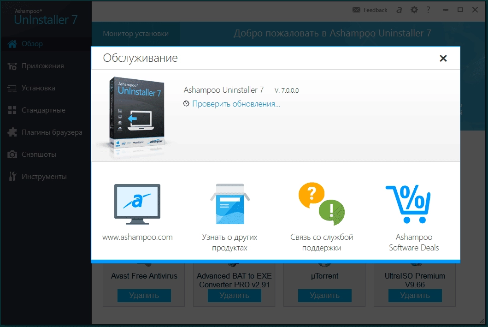Open www.ashampoo.com monitor icon

coord(137,204)
